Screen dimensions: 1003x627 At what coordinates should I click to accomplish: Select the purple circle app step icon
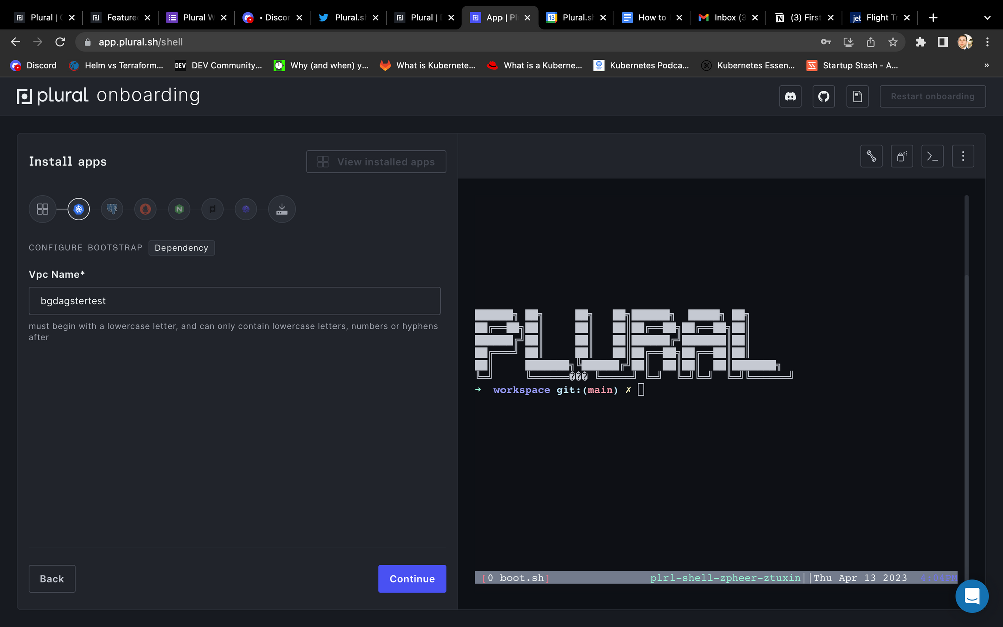coord(246,209)
